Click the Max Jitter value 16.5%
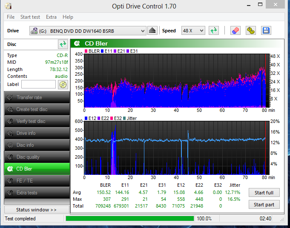The image size is (290, 228). coord(234,199)
